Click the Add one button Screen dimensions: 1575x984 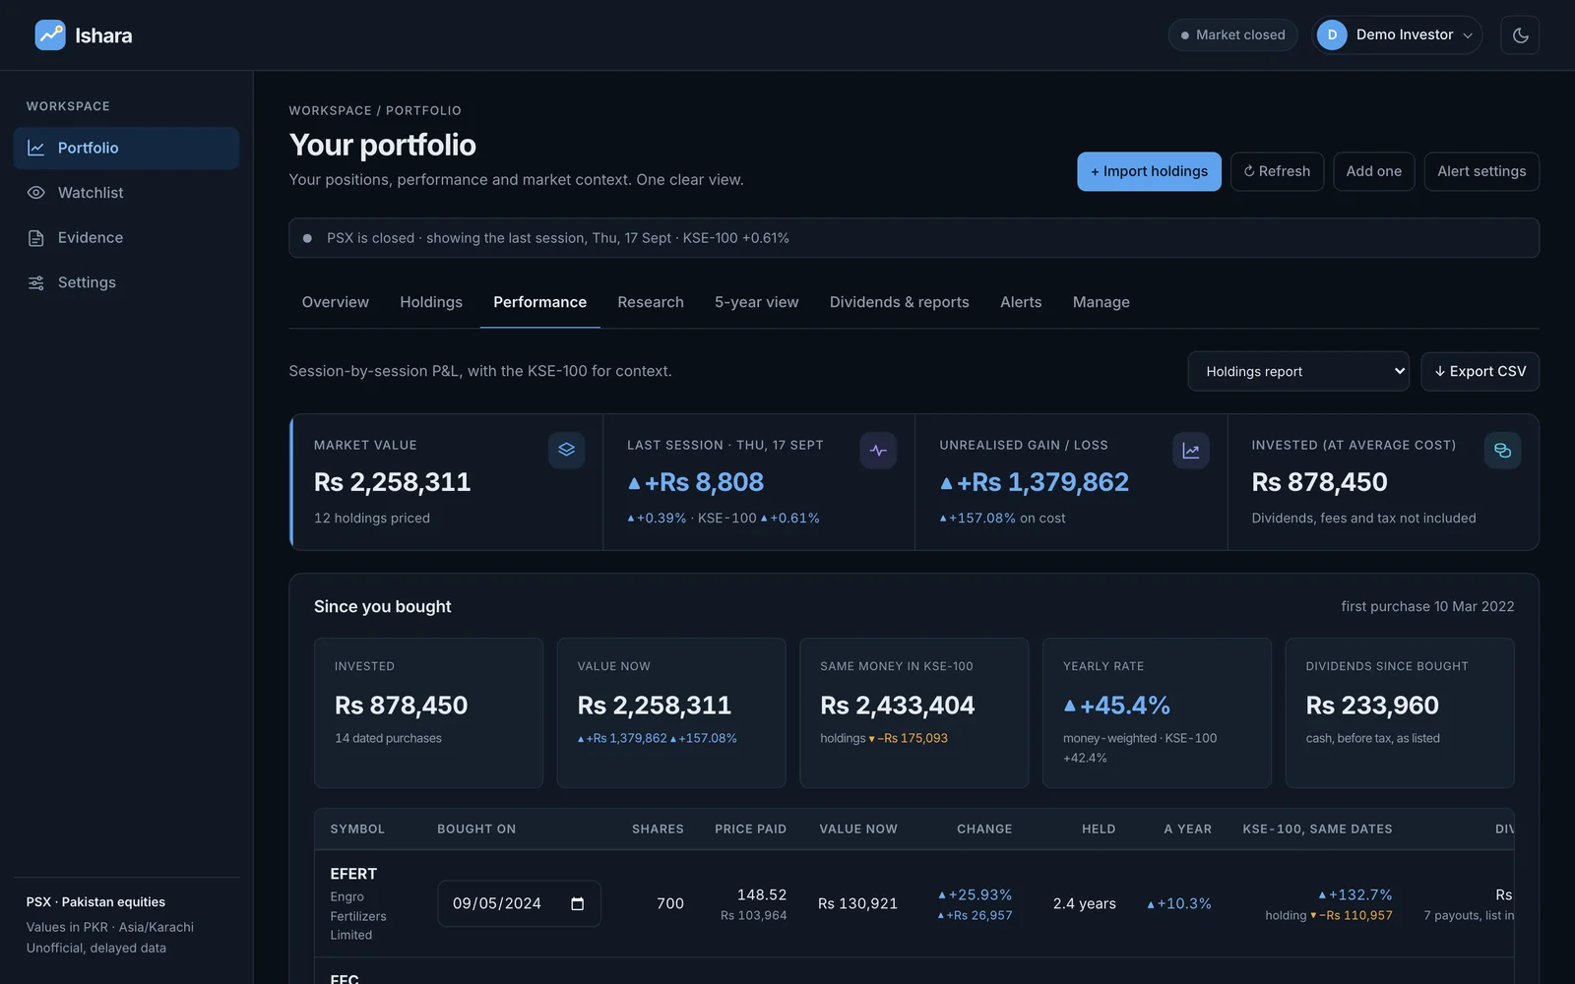pyautogui.click(x=1373, y=171)
